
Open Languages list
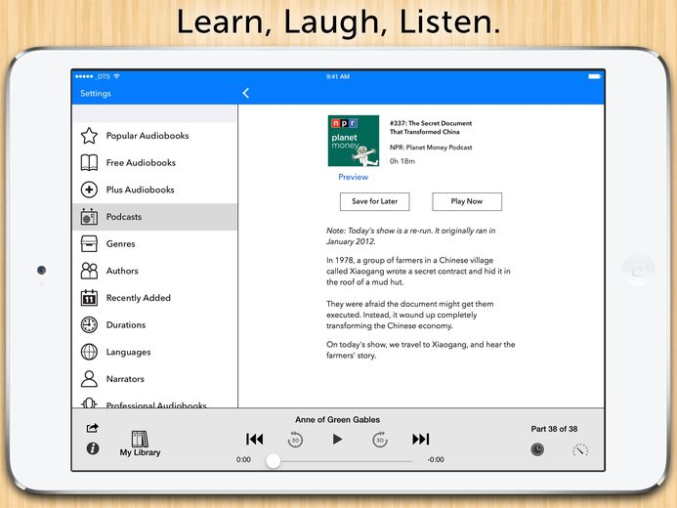pyautogui.click(x=154, y=352)
